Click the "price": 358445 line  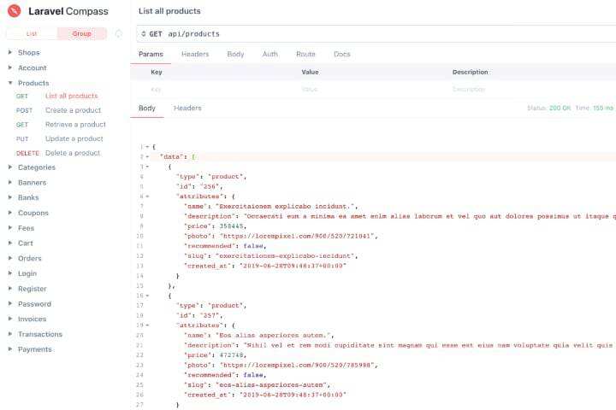(x=216, y=226)
